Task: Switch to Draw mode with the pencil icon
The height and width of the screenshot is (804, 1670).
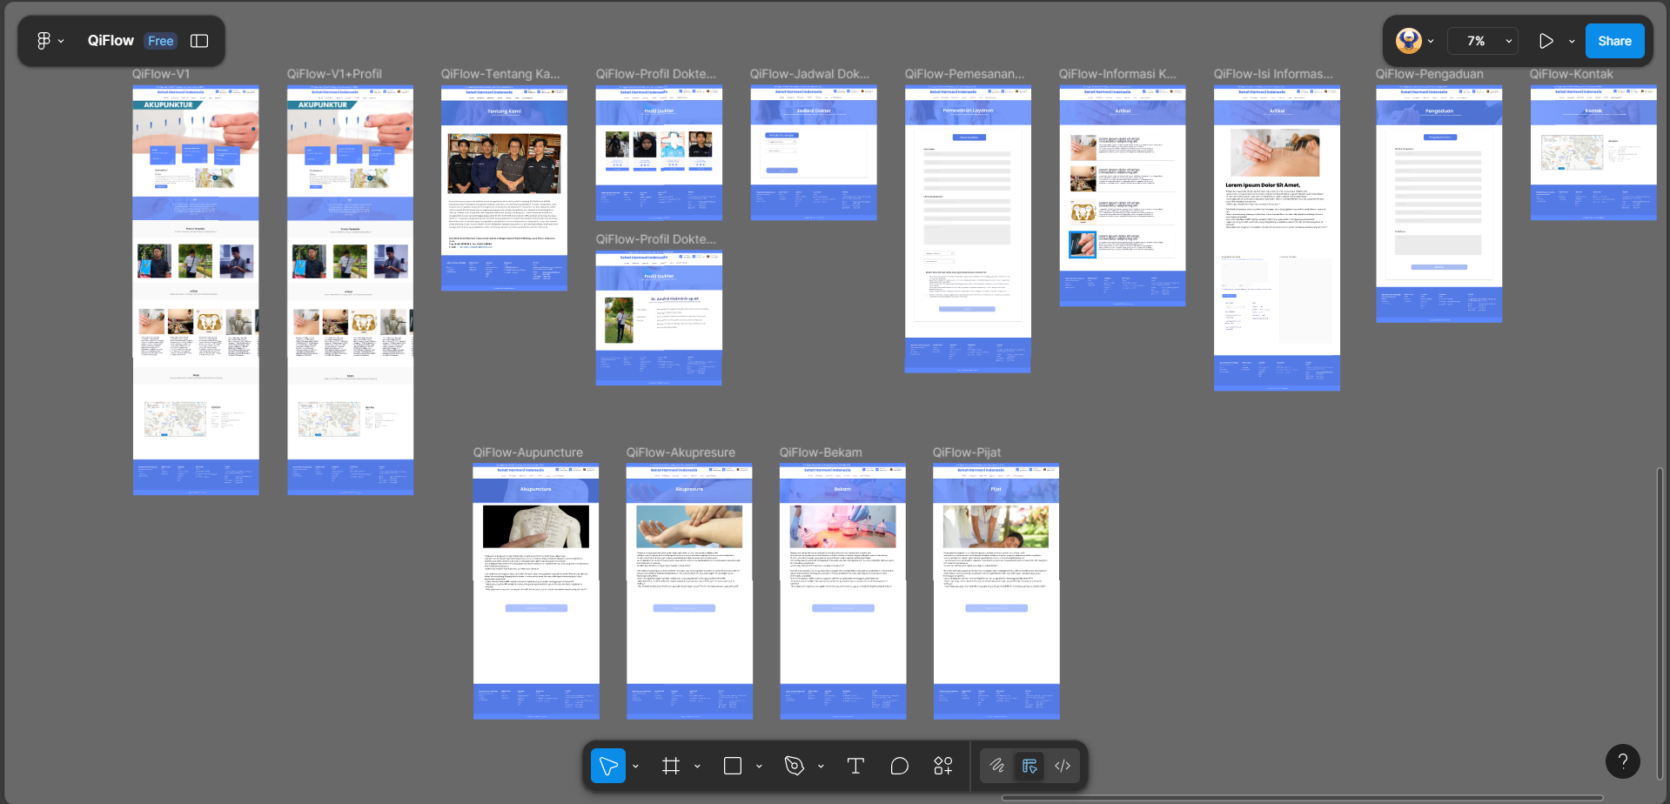Action: pyautogui.click(x=997, y=766)
